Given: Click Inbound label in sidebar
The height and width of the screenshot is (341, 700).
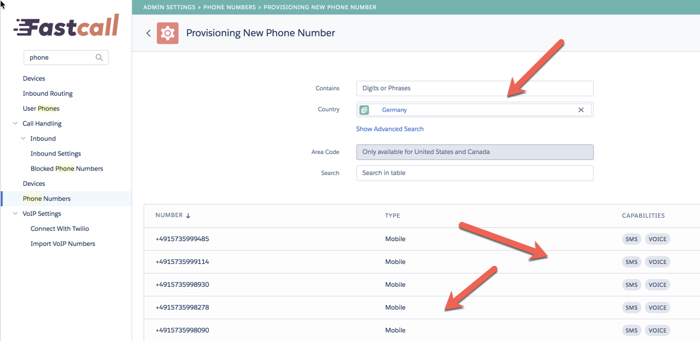Looking at the screenshot, I should pos(43,138).
